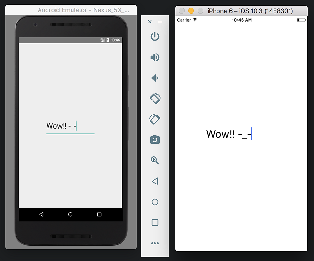314x261 pixels.
Task: Click the yellow minimize button on iPhone simulator
Action: [191, 11]
